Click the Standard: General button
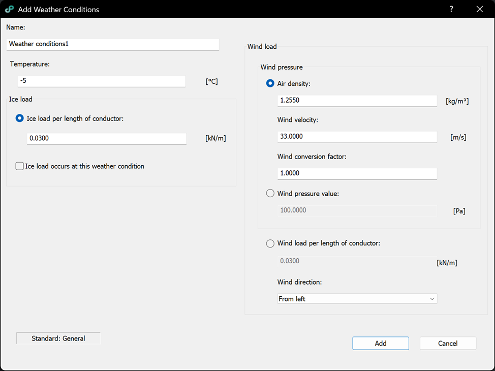The image size is (495, 371). pos(58,338)
